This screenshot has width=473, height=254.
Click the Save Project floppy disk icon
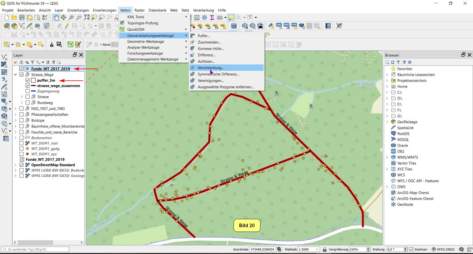22,18
